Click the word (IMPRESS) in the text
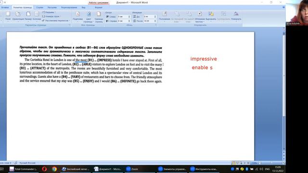Screen dimensions: 308x173 [104, 60]
